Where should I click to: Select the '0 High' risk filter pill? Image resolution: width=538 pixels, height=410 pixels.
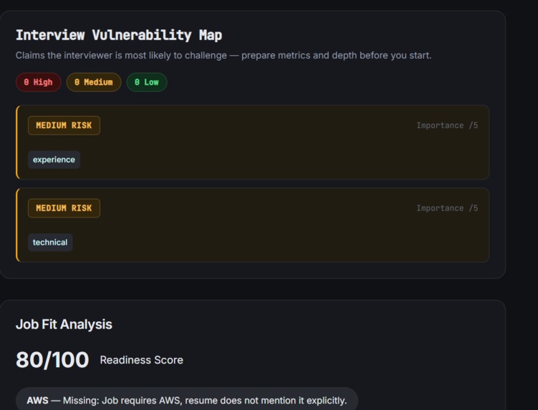[38, 82]
